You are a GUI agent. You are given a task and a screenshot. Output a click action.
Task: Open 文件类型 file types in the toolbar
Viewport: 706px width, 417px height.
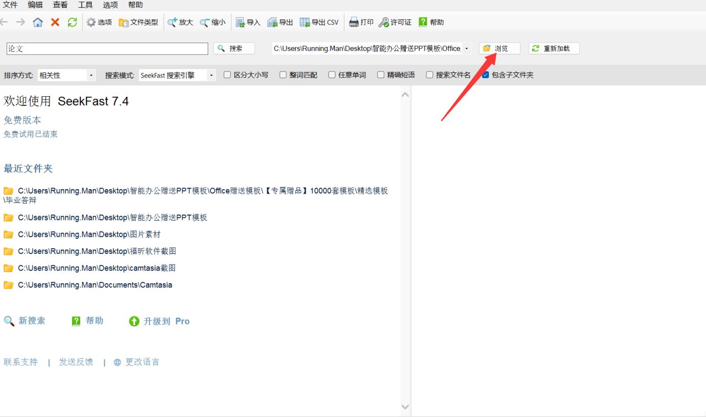tap(138, 22)
